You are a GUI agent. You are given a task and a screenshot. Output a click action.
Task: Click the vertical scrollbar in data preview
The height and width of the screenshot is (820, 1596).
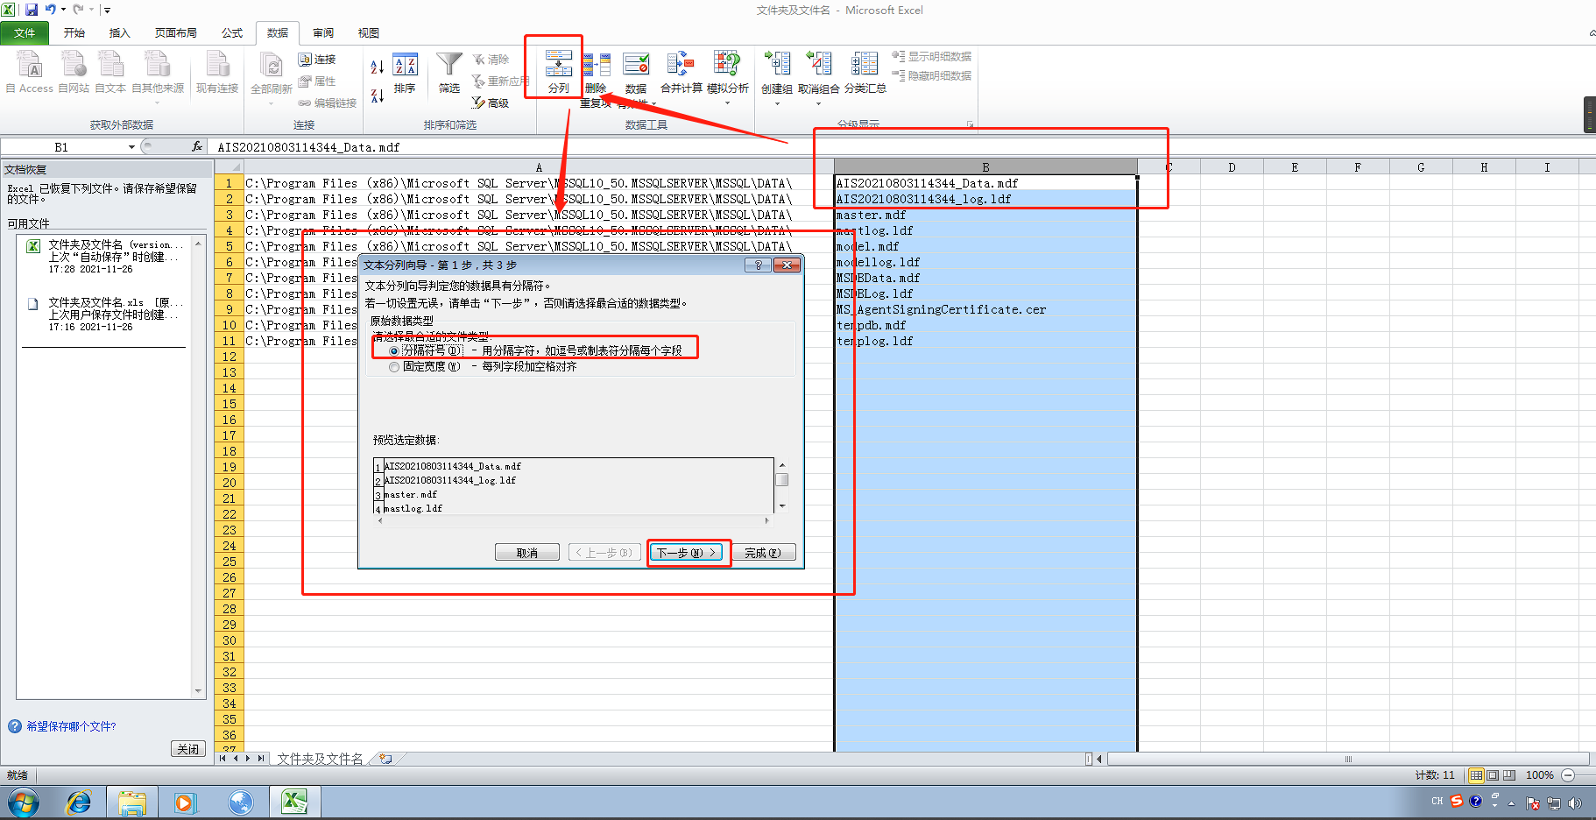(782, 485)
